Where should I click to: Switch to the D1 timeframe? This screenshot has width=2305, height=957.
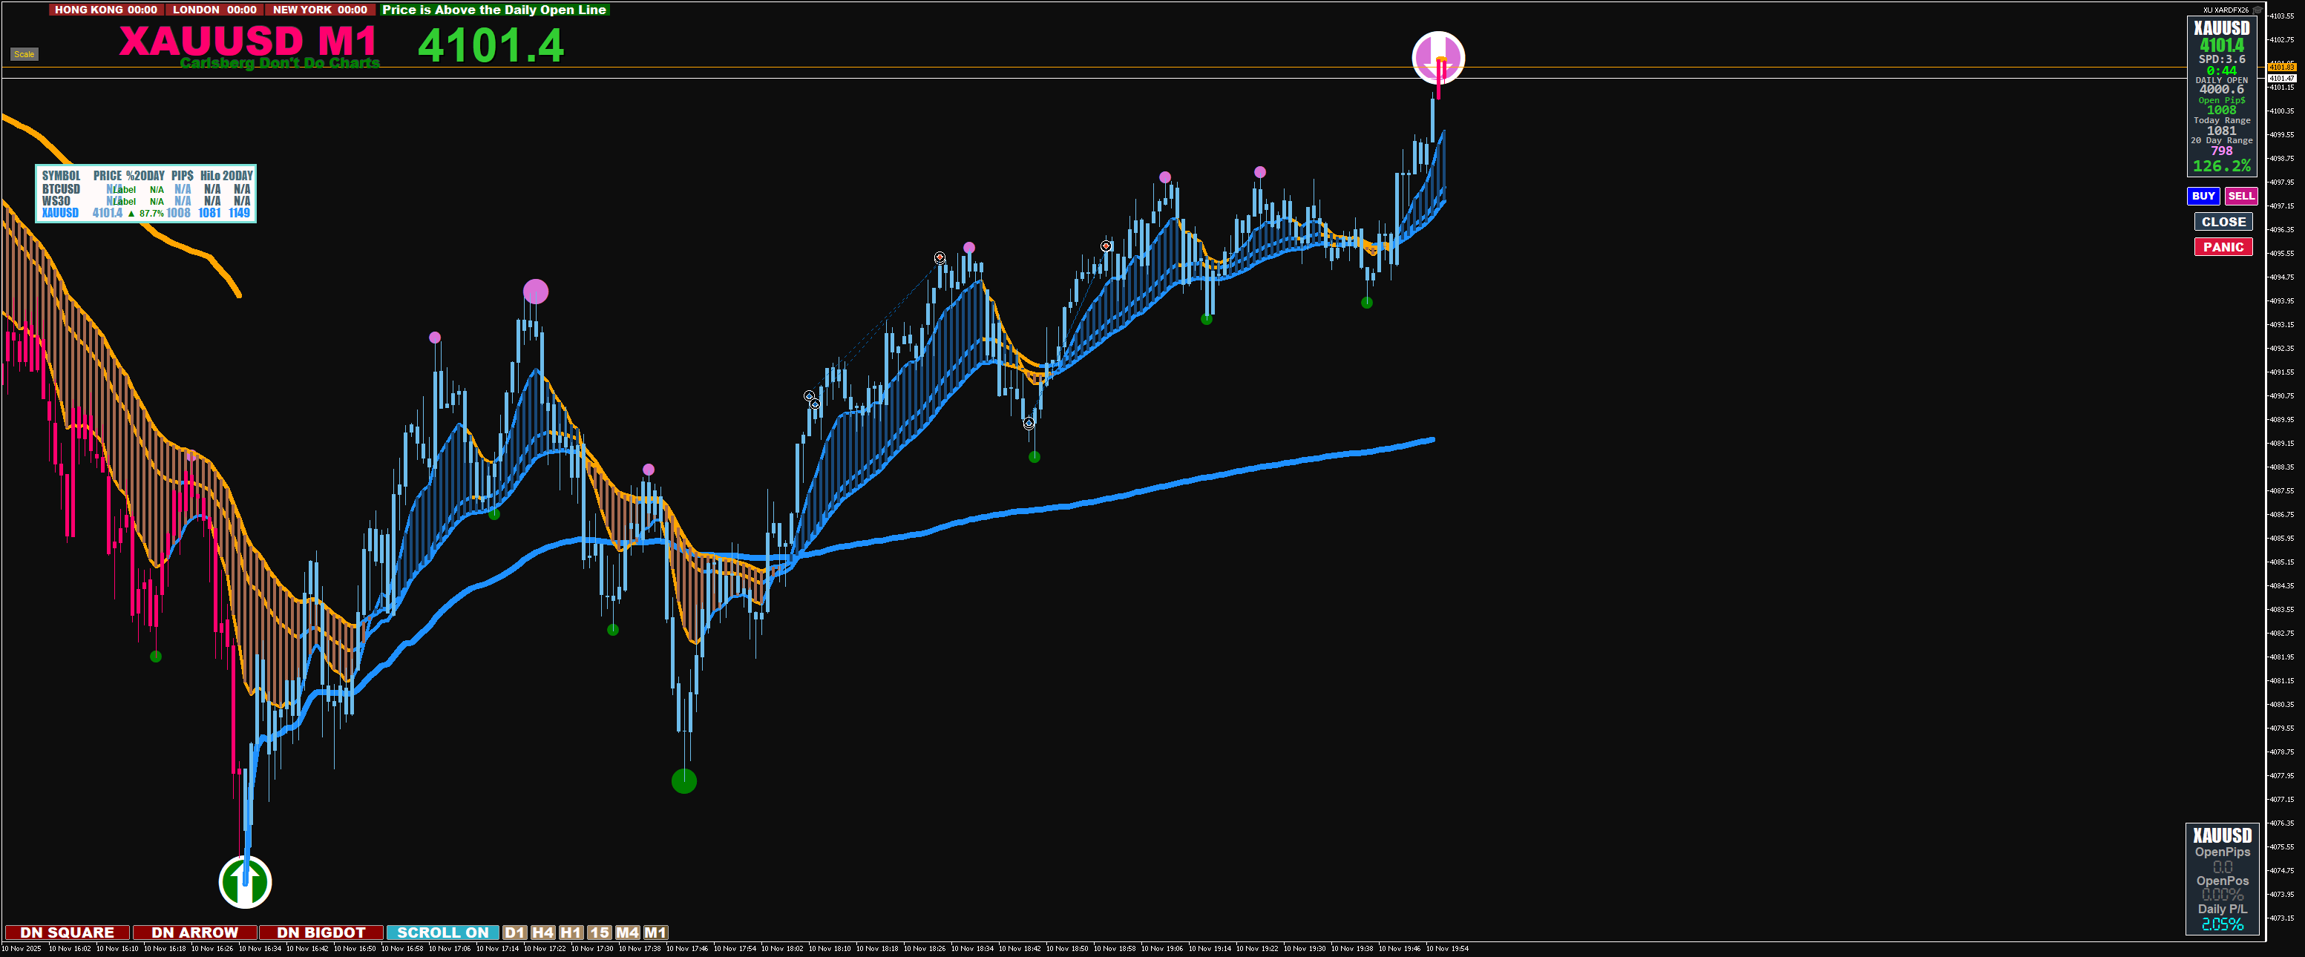[514, 932]
